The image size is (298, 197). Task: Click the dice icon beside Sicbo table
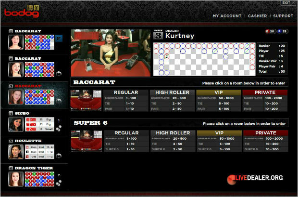click(x=59, y=128)
